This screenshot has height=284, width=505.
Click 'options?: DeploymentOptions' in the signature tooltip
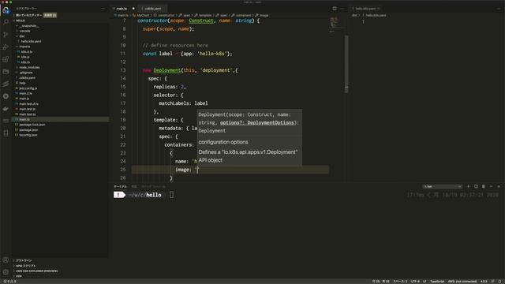pos(256,123)
